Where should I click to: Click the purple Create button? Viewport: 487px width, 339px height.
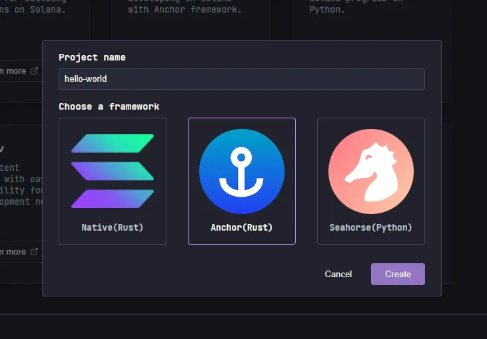(398, 275)
